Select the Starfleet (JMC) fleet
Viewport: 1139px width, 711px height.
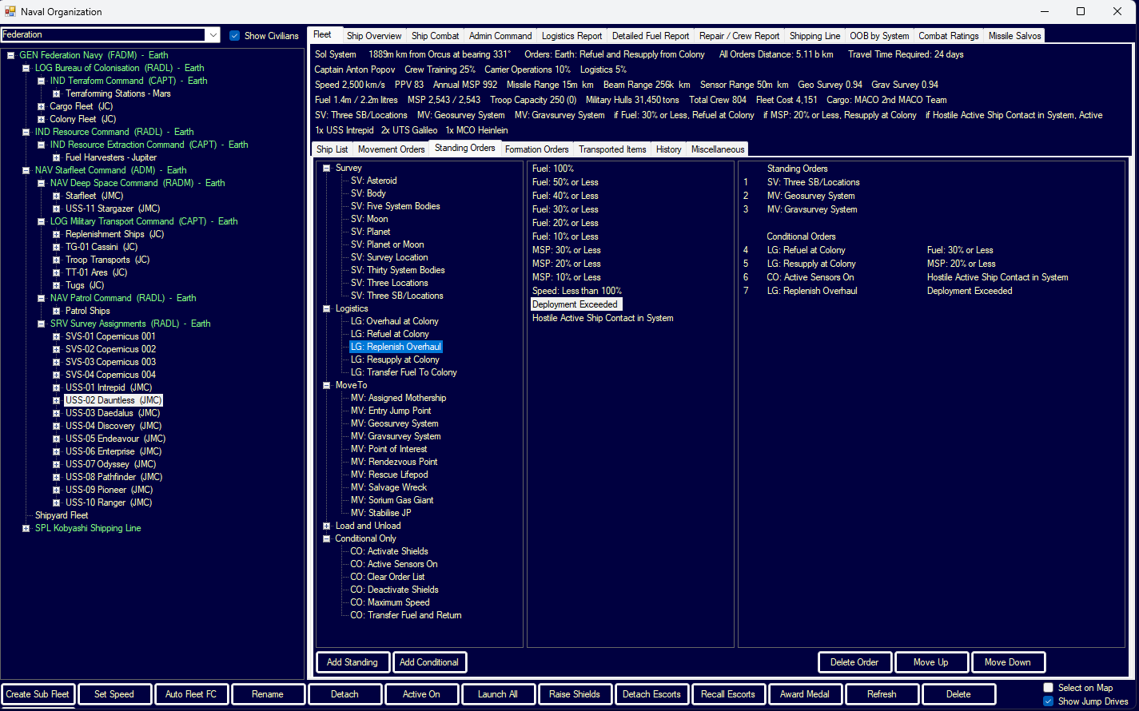click(94, 196)
